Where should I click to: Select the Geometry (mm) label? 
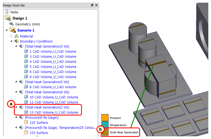(x=28, y=24)
